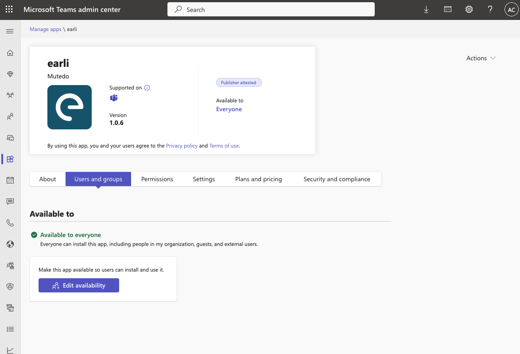Screen dimensions: 520x354
Task: Click the Available to everyone status text
Action: 70,235
